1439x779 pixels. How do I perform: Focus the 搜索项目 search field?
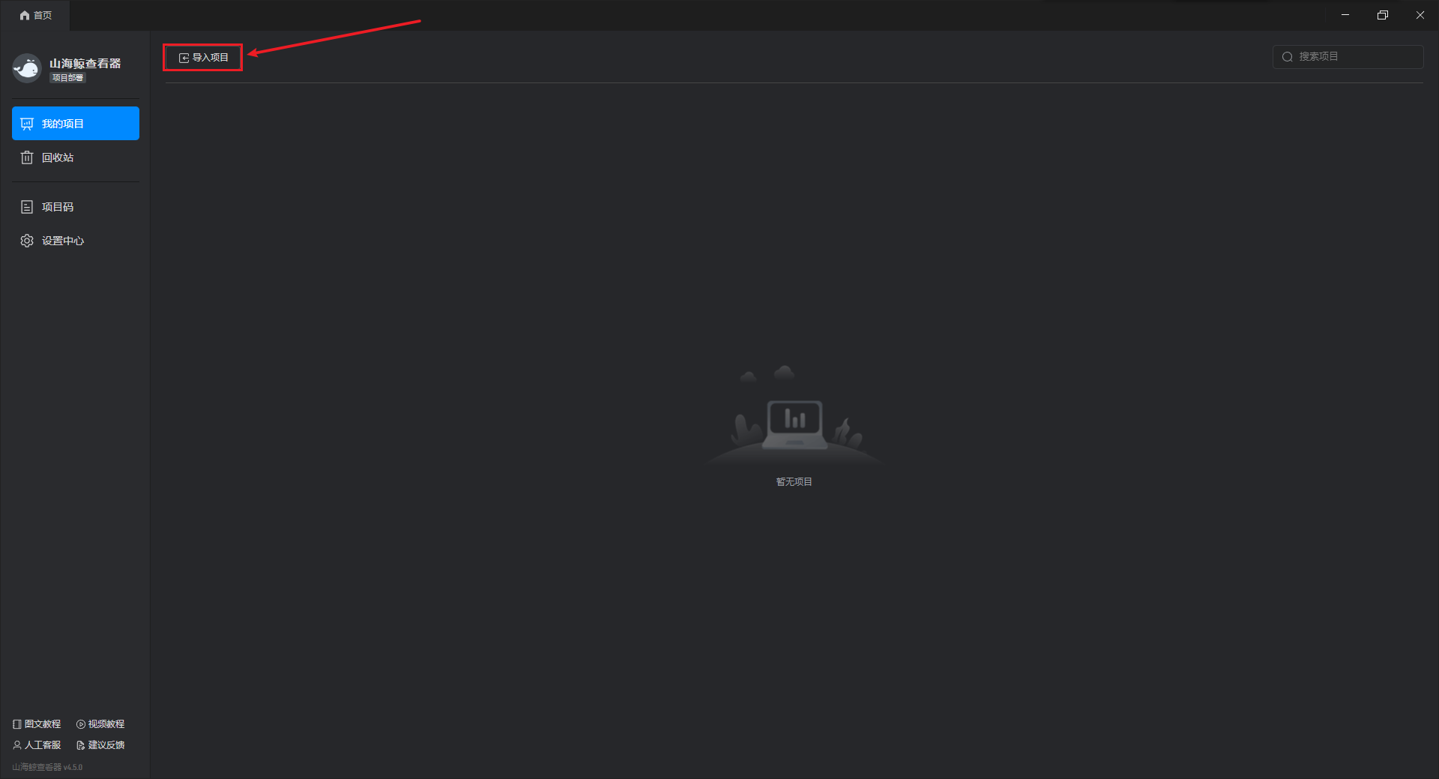point(1348,57)
